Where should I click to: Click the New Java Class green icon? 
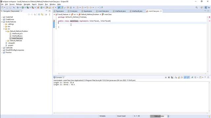click(x=42, y=8)
